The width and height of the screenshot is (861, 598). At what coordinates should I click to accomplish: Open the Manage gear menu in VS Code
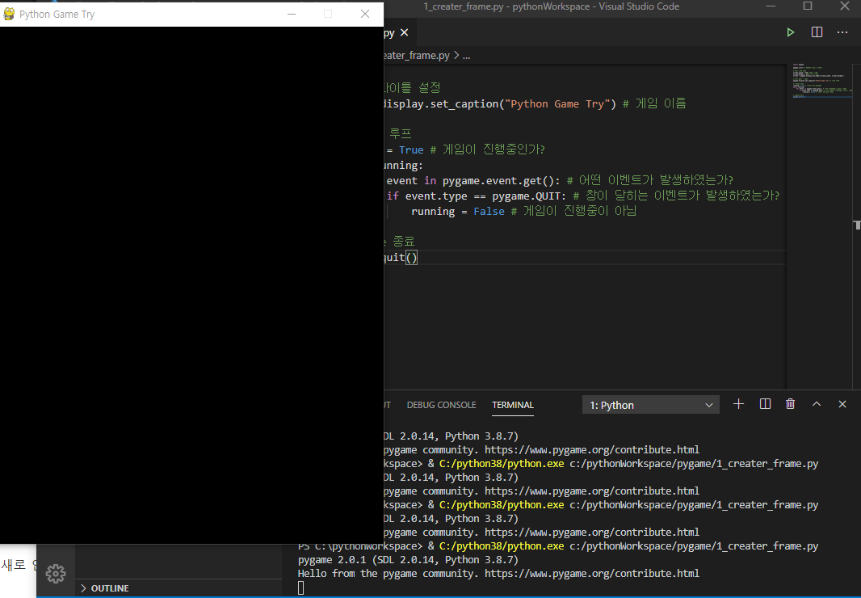point(56,573)
